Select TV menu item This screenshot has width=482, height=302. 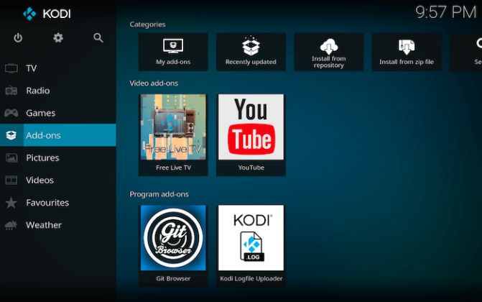57,68
